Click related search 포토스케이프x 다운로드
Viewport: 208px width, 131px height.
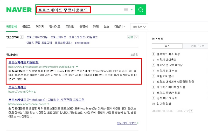point(84,37)
